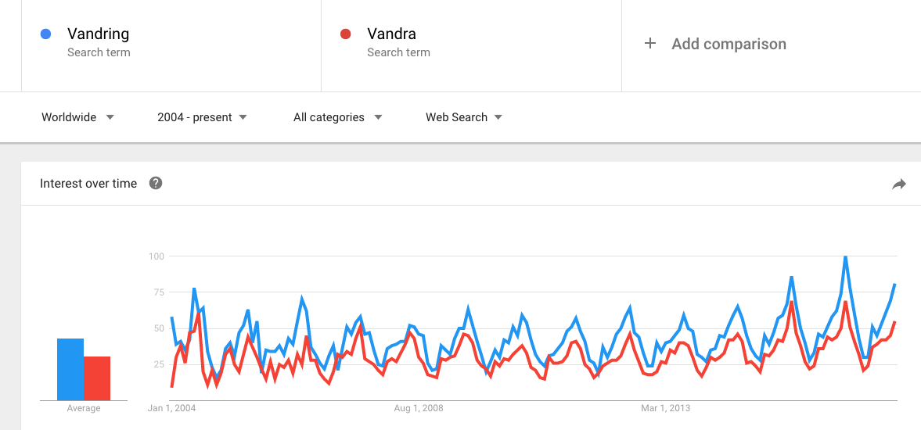The image size is (921, 430).
Task: Click the Interest over time heading
Action: [88, 184]
